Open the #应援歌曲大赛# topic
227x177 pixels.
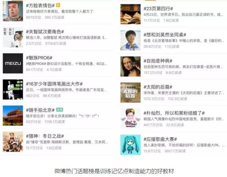tap(160, 139)
